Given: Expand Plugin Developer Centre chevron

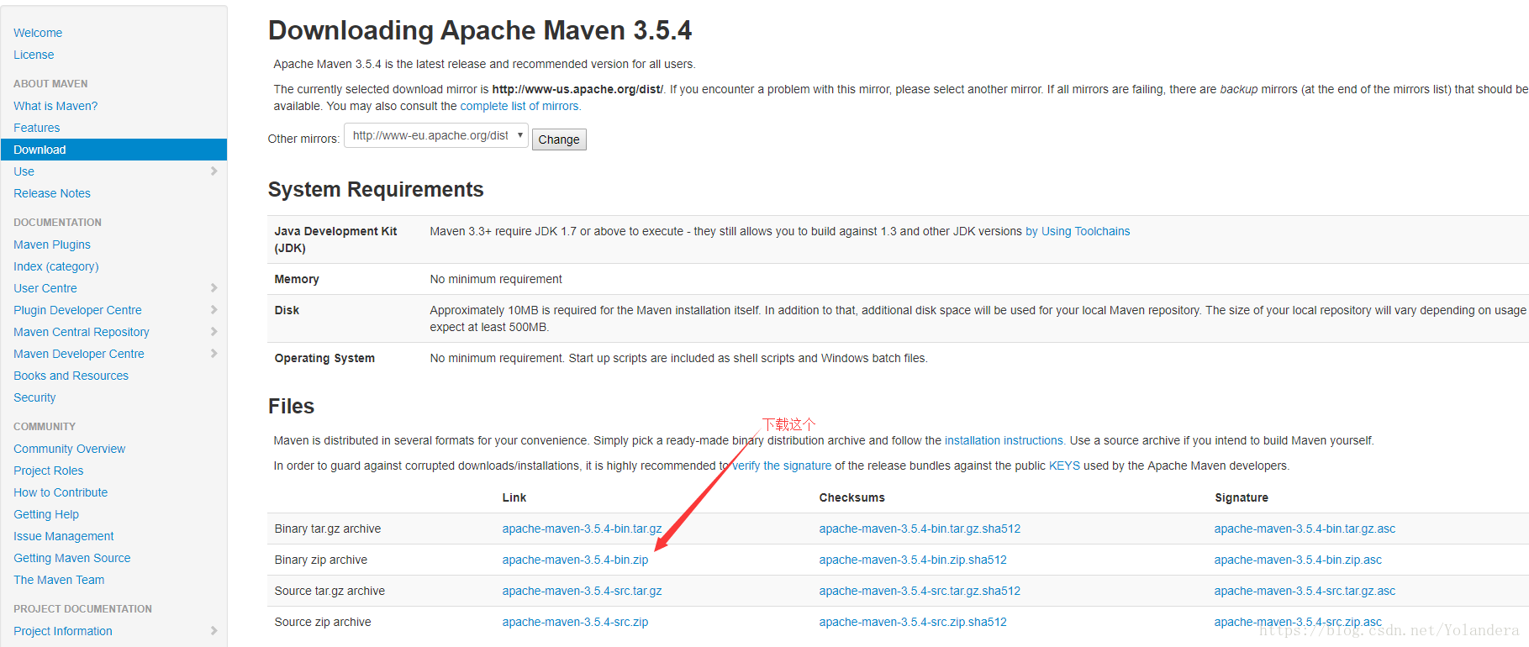Looking at the screenshot, I should click(x=214, y=309).
